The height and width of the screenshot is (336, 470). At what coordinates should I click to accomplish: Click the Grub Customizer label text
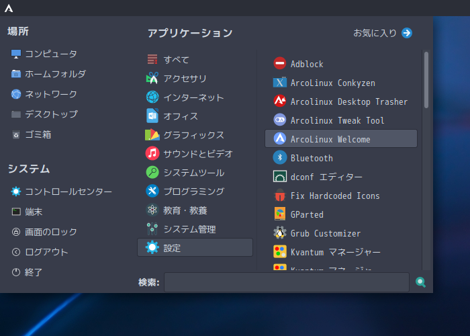click(326, 233)
